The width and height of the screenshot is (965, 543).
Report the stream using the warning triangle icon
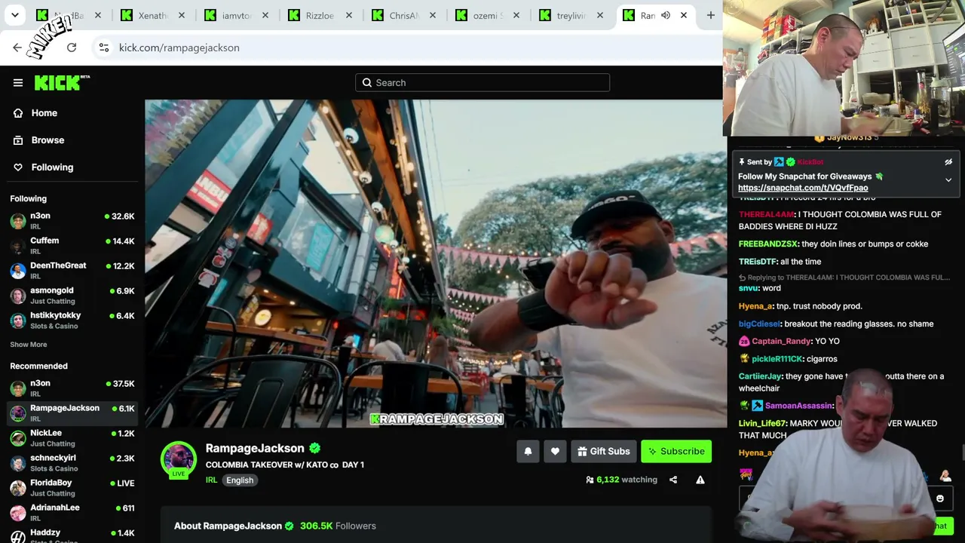tap(700, 480)
